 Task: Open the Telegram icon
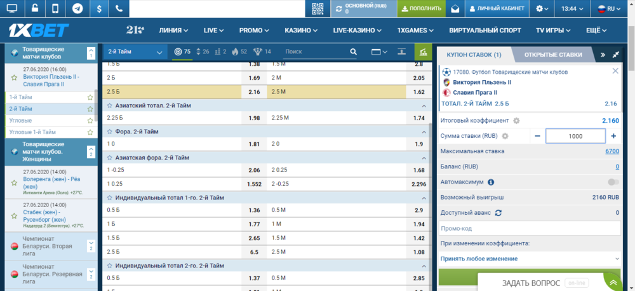click(x=77, y=8)
